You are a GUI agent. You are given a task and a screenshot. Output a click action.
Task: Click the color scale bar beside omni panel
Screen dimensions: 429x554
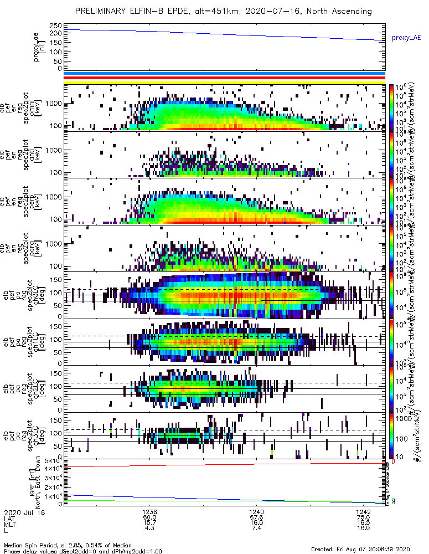[x=391, y=108]
